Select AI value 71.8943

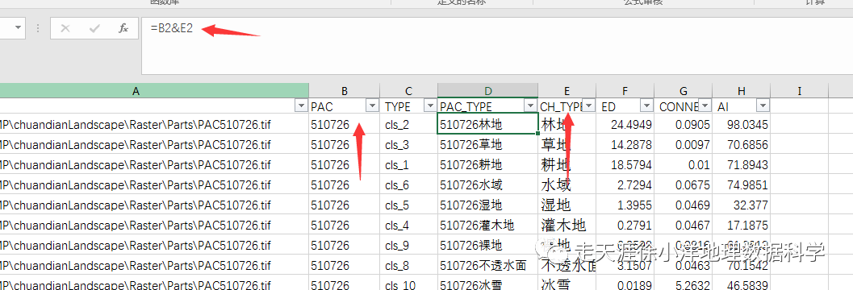click(742, 164)
